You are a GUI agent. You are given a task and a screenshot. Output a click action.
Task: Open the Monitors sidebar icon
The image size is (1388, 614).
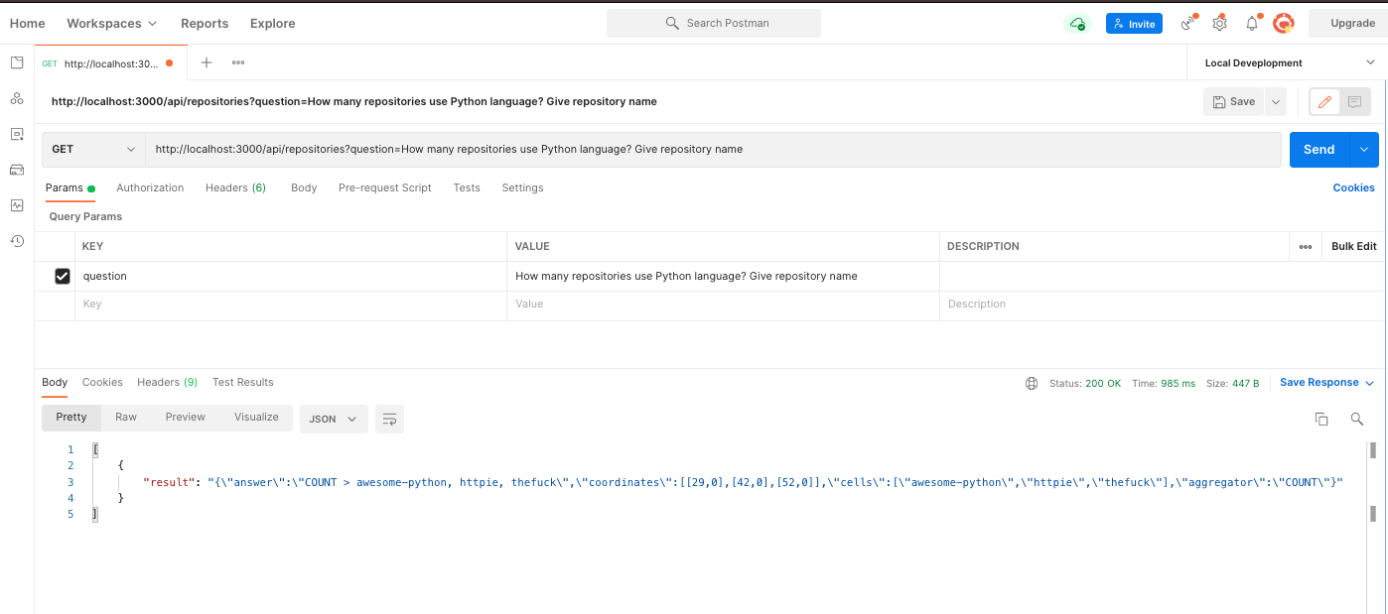[x=17, y=205]
